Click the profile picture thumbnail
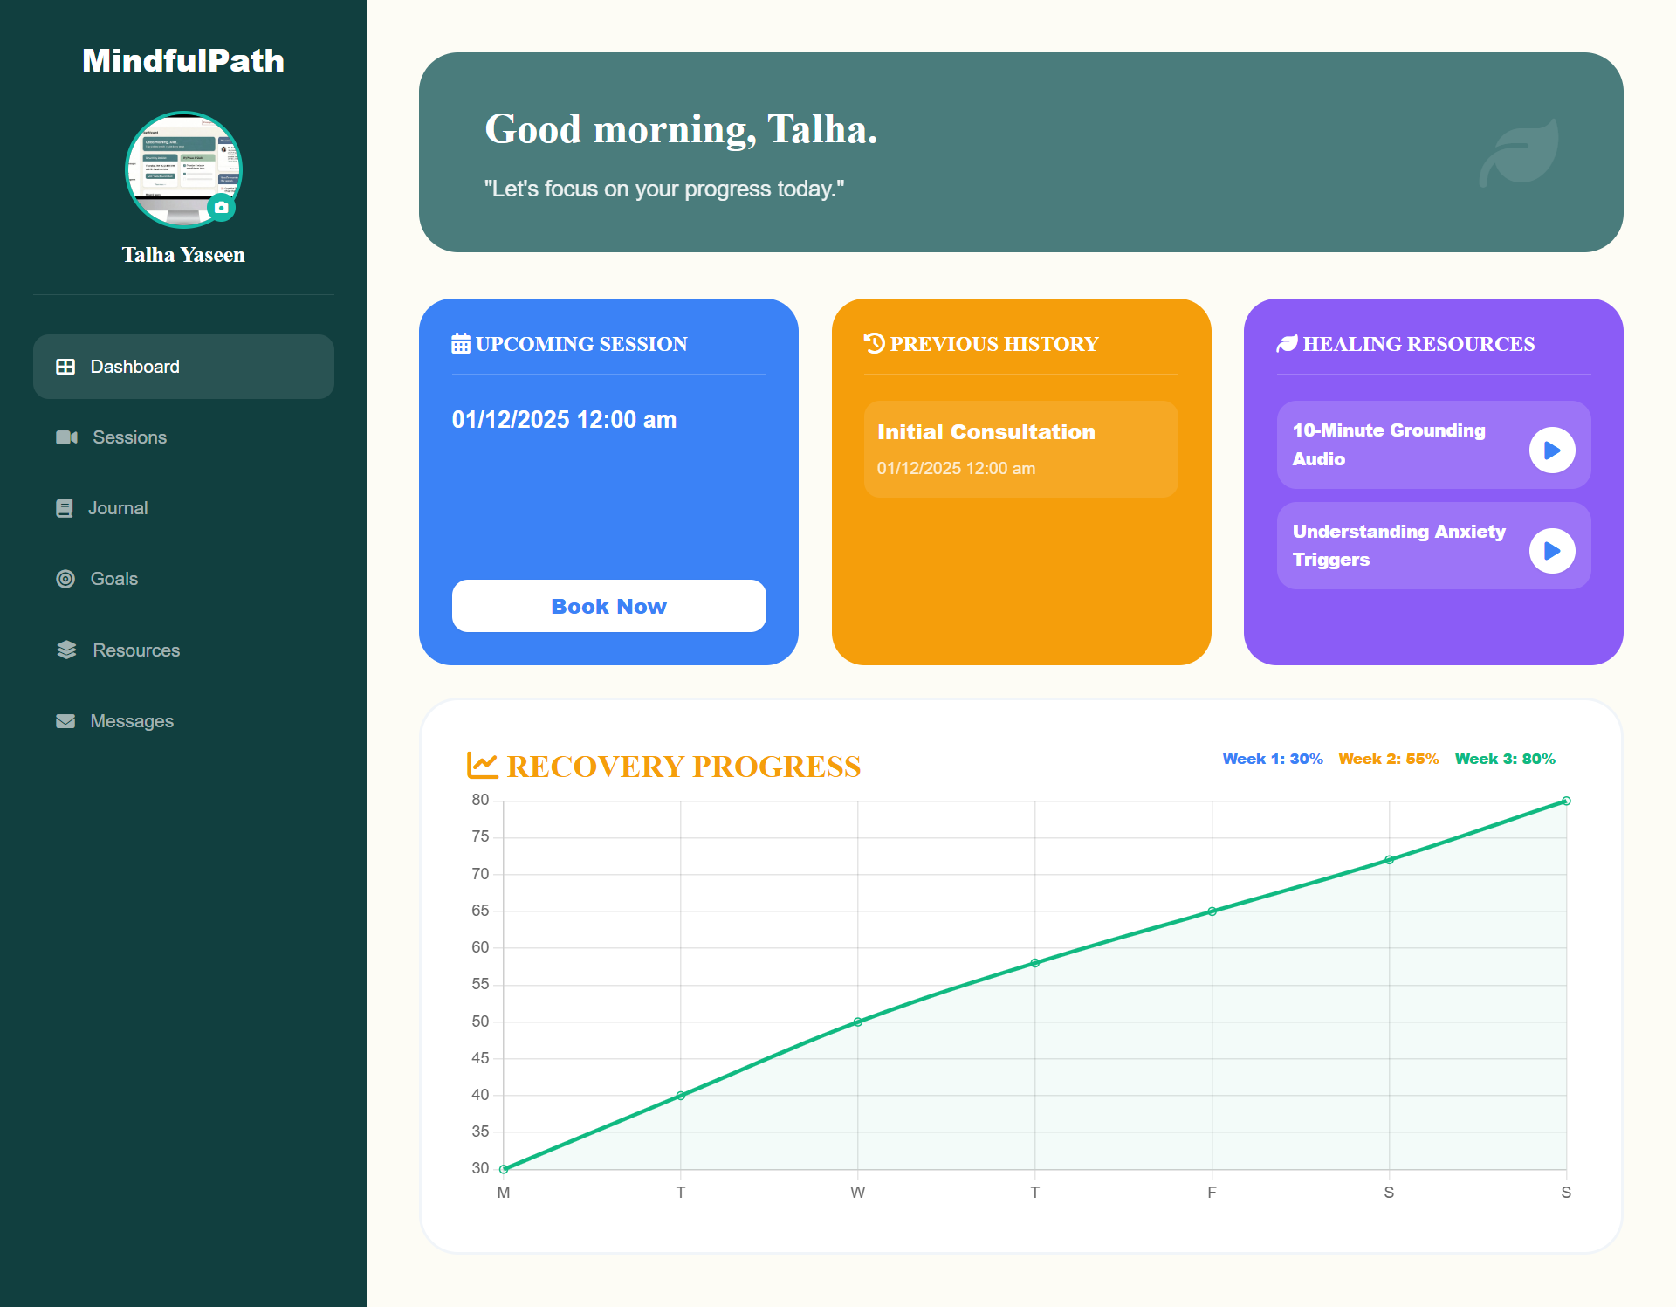 177,166
